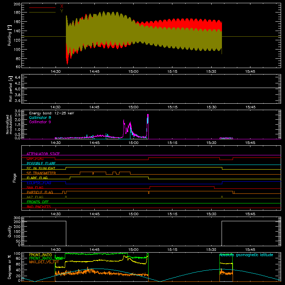Image resolution: width=285 pixels, height=285 pixels.
Task: Click the 4.4 tick value on Roll period axis
Action: 17,78
